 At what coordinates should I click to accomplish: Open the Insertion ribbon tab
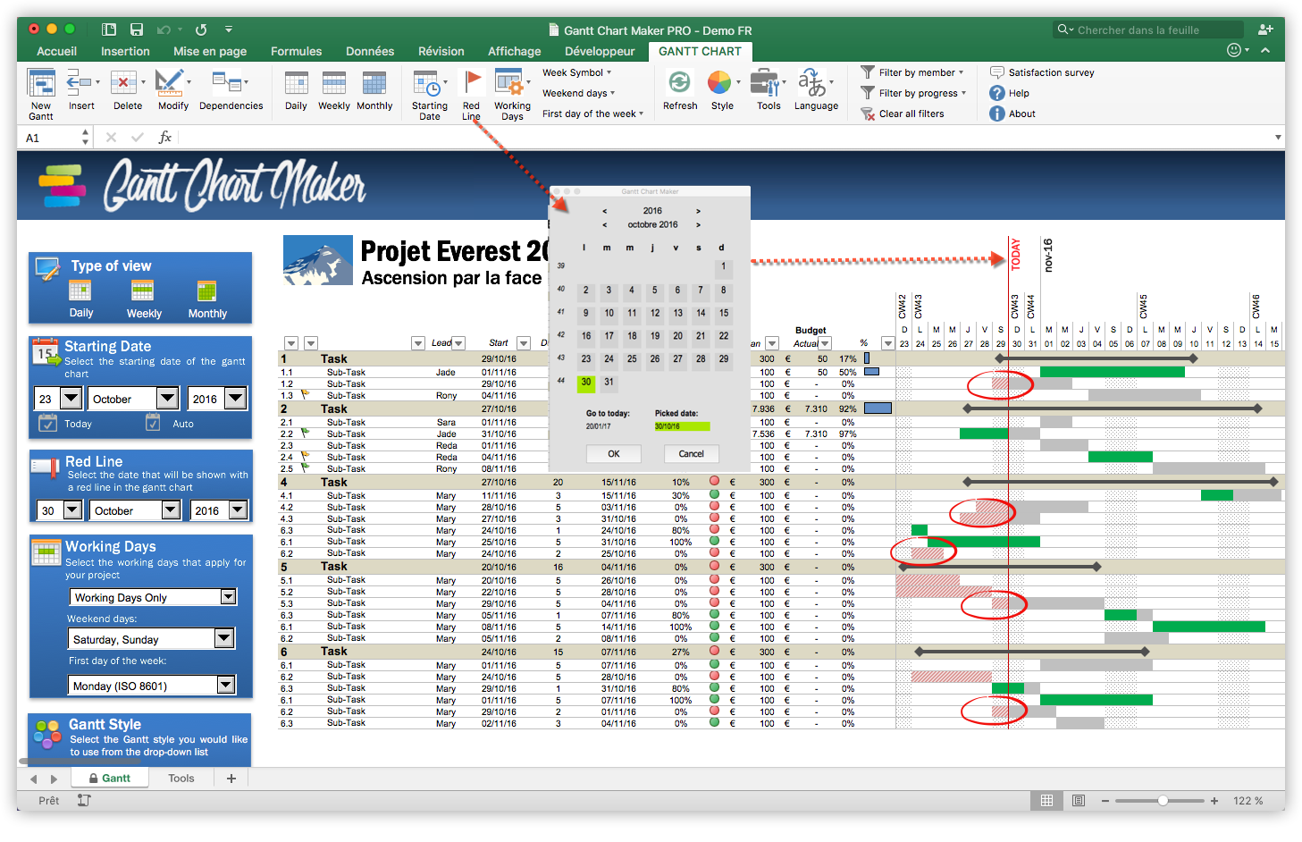tap(125, 52)
